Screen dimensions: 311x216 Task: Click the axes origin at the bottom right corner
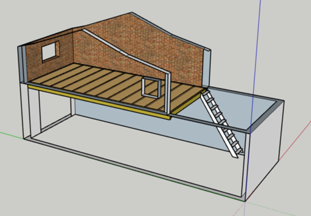pyautogui.click(x=245, y=201)
